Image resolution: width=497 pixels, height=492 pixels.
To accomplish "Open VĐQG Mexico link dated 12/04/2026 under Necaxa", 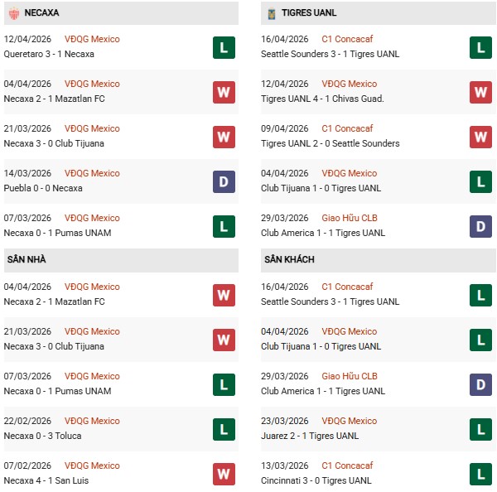I will tap(92, 39).
